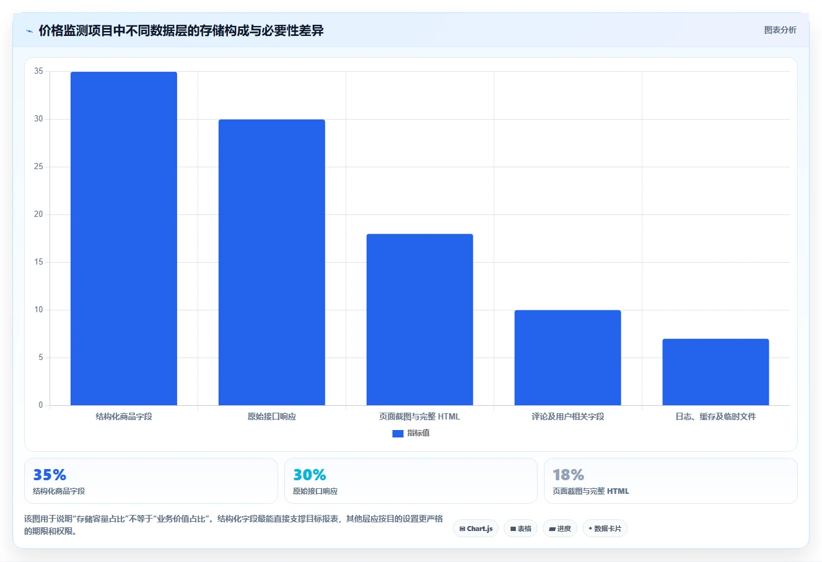Image resolution: width=822 pixels, height=562 pixels.
Task: Click the 进度 tag chip
Action: pyautogui.click(x=560, y=529)
